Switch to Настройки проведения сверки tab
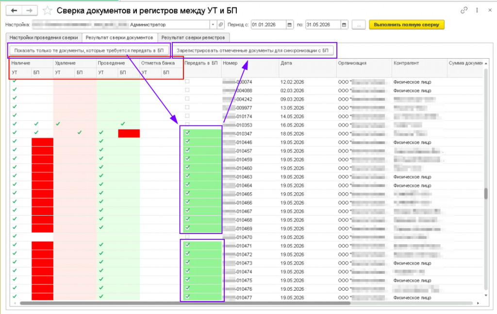This screenshot has height=314, width=497. coord(44,38)
